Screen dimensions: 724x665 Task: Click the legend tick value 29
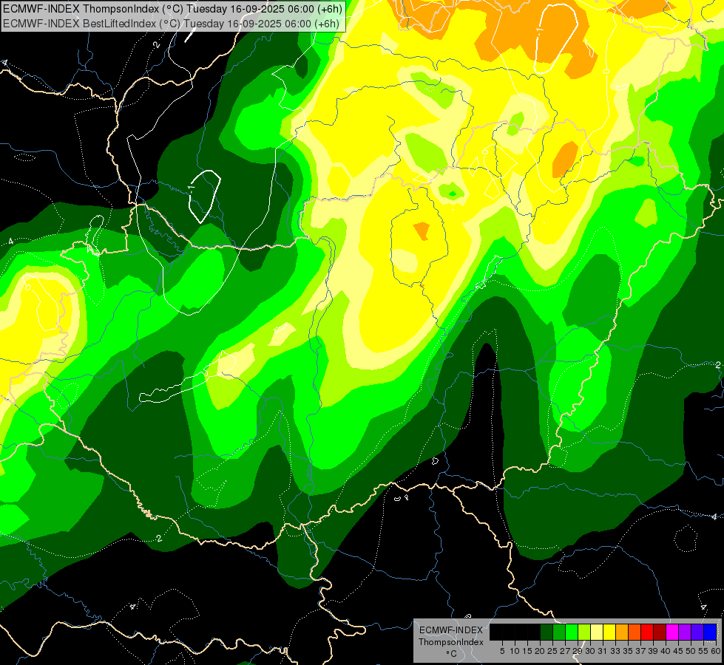click(x=577, y=651)
